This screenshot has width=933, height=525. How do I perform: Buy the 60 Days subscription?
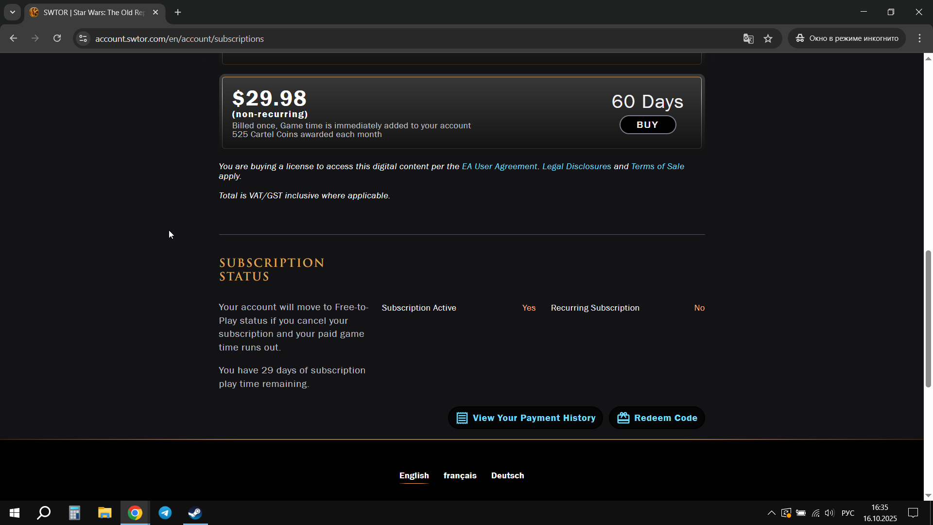[x=647, y=125]
